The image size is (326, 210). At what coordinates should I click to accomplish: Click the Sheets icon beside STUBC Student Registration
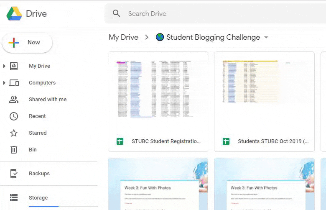click(120, 141)
